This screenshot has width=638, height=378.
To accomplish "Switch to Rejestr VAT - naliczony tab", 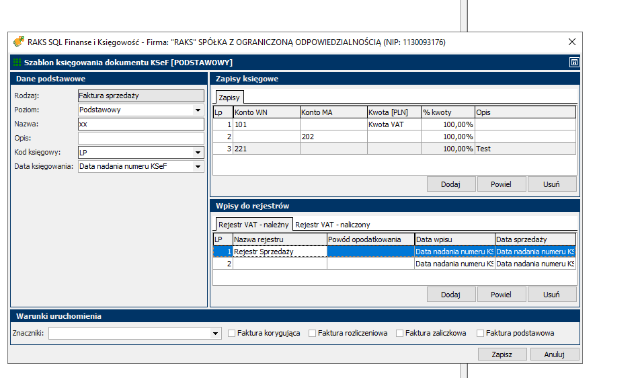I will tap(333, 225).
